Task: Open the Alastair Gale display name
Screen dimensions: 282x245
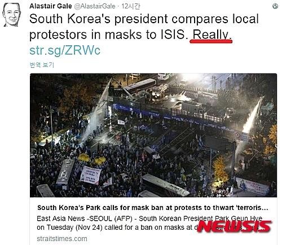Action: pyautogui.click(x=51, y=6)
